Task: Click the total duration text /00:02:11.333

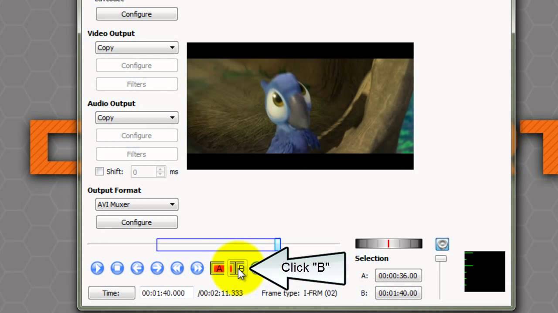Action: pyautogui.click(x=220, y=293)
